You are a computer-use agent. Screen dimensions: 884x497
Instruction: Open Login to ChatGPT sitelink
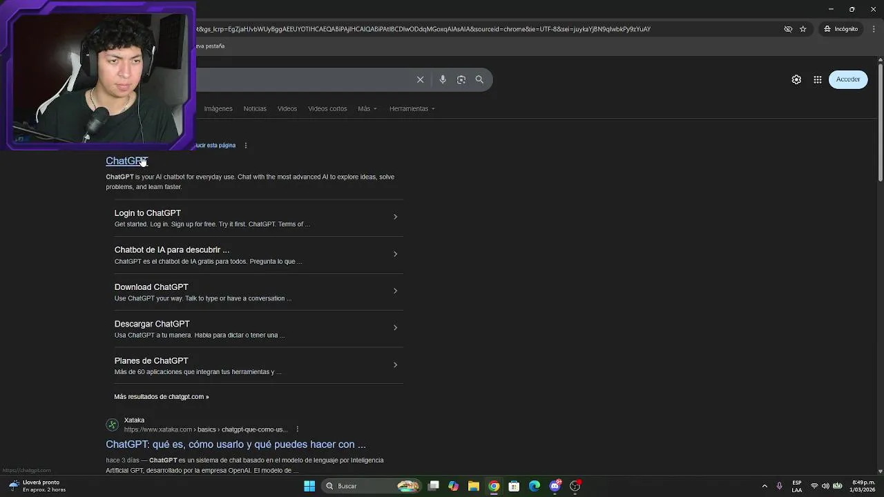(148, 213)
